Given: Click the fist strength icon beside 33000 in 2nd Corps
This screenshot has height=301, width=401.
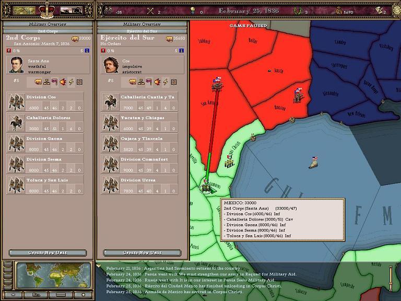Looking at the screenshot, I should (x=75, y=39).
